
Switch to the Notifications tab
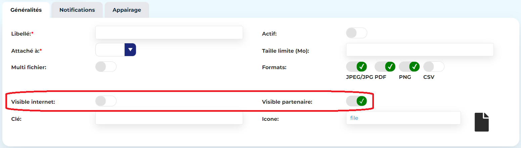(x=77, y=10)
